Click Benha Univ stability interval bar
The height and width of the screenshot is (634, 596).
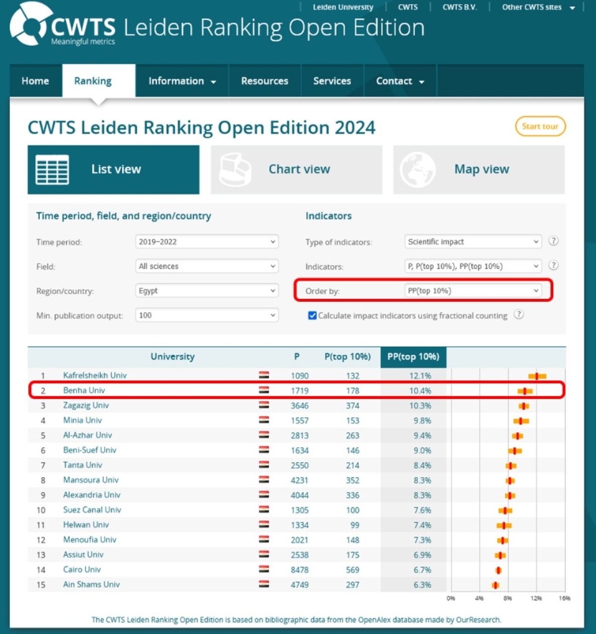pyautogui.click(x=525, y=391)
